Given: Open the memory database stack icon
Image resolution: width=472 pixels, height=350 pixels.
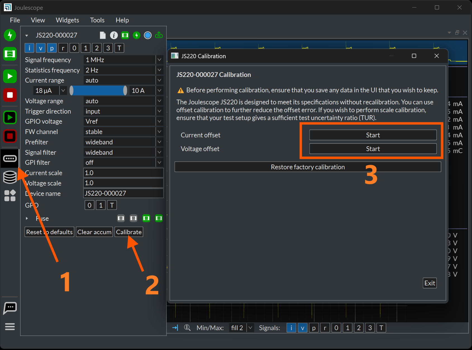Looking at the screenshot, I should (x=10, y=177).
